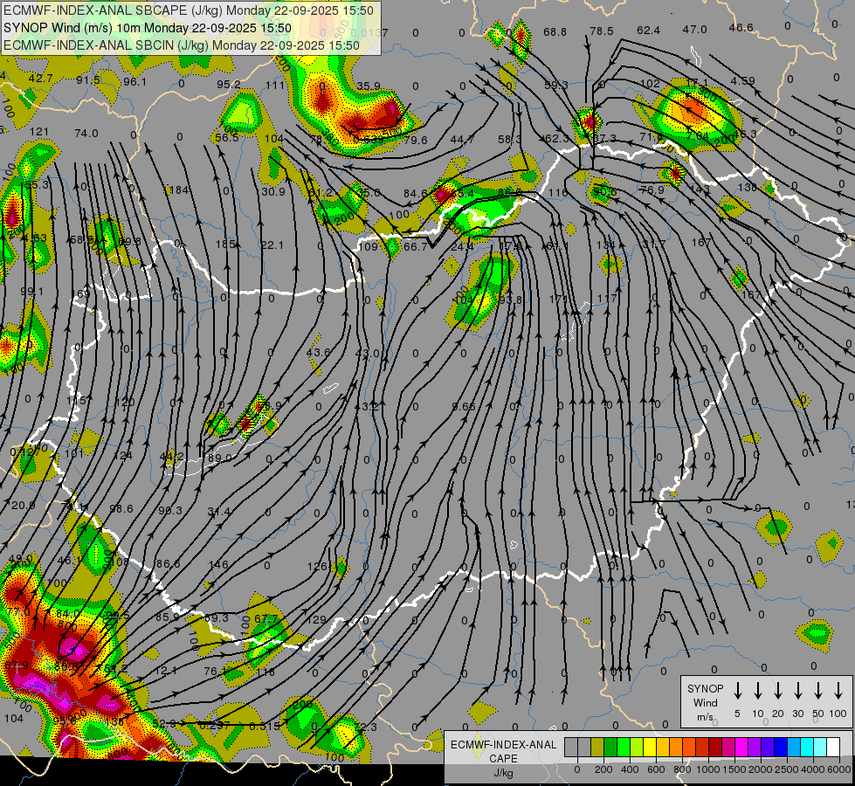Click the m/s unit label in wind legend
The height and width of the screenshot is (786, 855).
coord(705,717)
